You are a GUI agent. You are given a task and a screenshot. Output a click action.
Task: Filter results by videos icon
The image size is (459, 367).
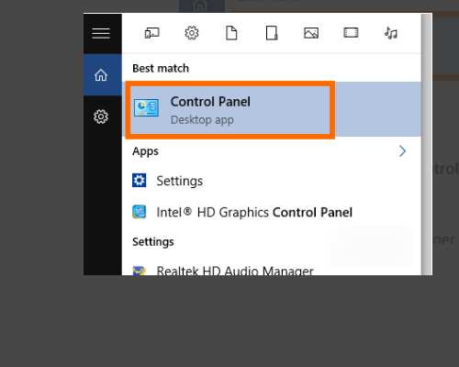pyautogui.click(x=351, y=33)
